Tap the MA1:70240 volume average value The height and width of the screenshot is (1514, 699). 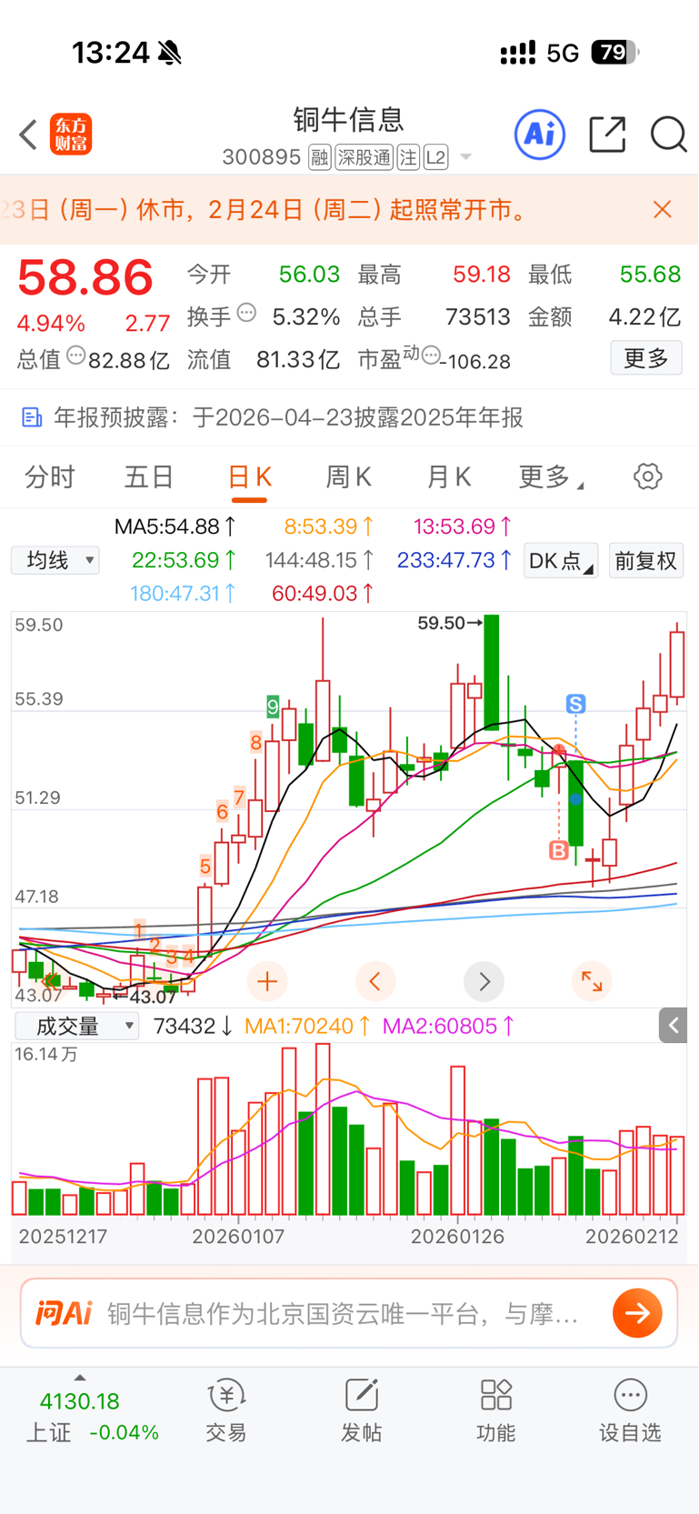point(307,1027)
